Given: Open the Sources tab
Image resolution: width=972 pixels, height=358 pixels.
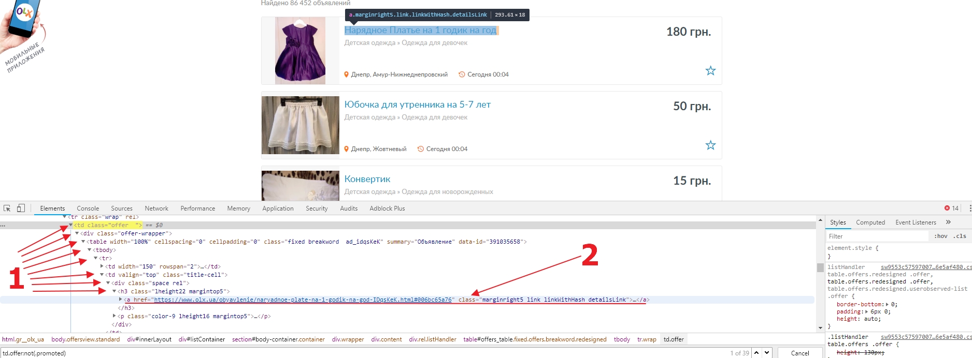Looking at the screenshot, I should coord(122,208).
